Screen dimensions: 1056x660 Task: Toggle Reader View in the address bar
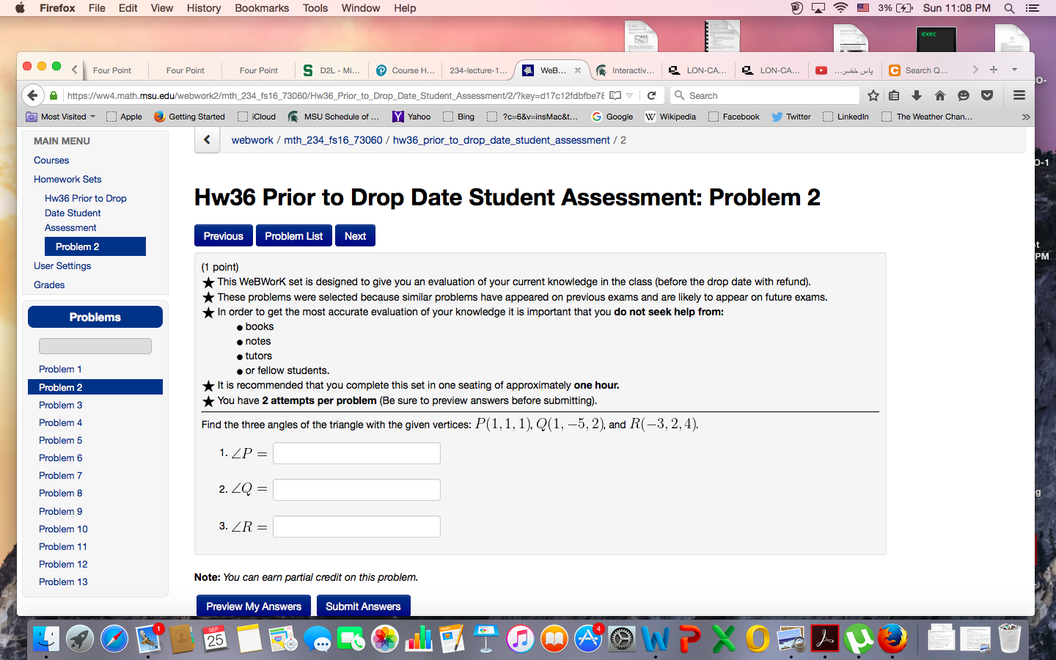[615, 95]
